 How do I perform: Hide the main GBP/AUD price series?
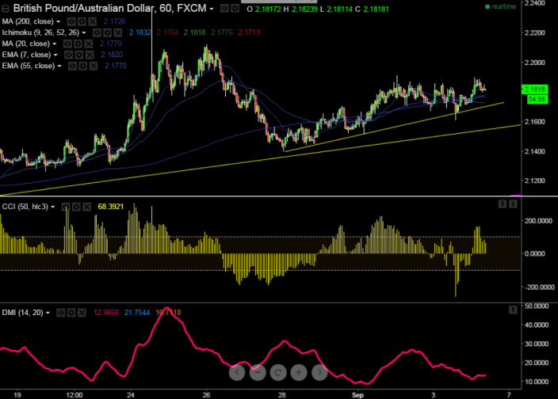click(224, 8)
